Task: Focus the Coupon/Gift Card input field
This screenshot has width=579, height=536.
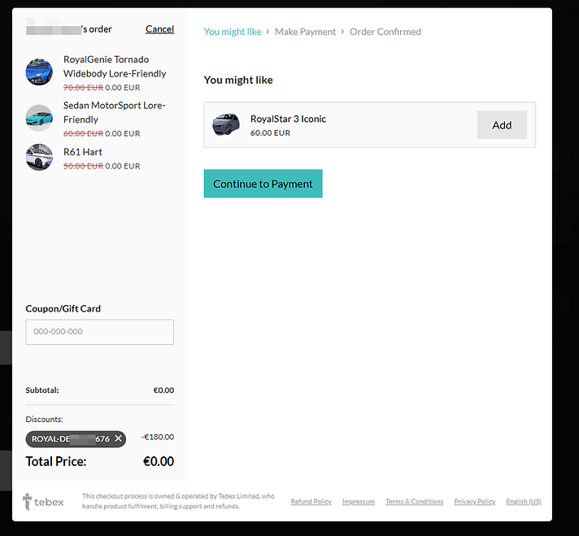Action: (100, 332)
